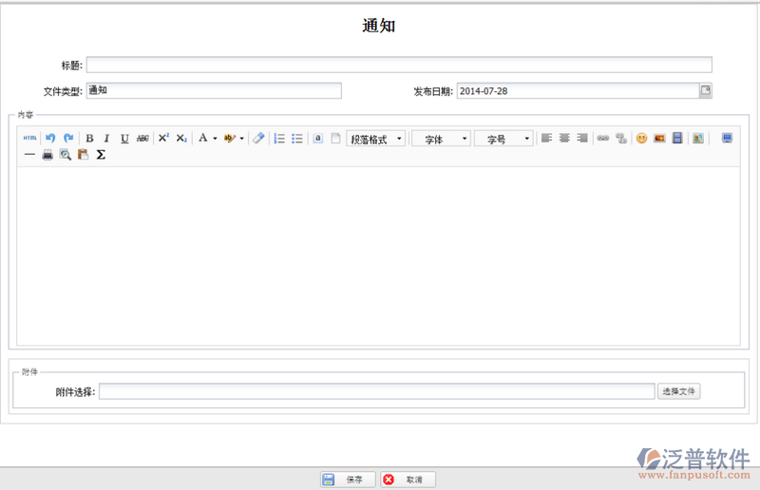Image resolution: width=760 pixels, height=490 pixels.
Task: Clear formatting with eraser icon
Action: (258, 138)
